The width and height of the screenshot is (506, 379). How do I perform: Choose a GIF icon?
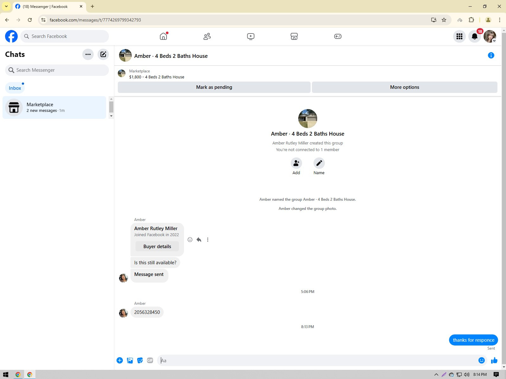point(150,360)
